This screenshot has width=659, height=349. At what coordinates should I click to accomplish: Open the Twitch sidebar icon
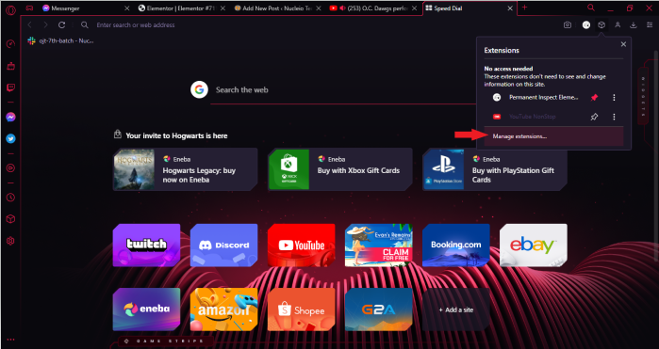(x=11, y=87)
